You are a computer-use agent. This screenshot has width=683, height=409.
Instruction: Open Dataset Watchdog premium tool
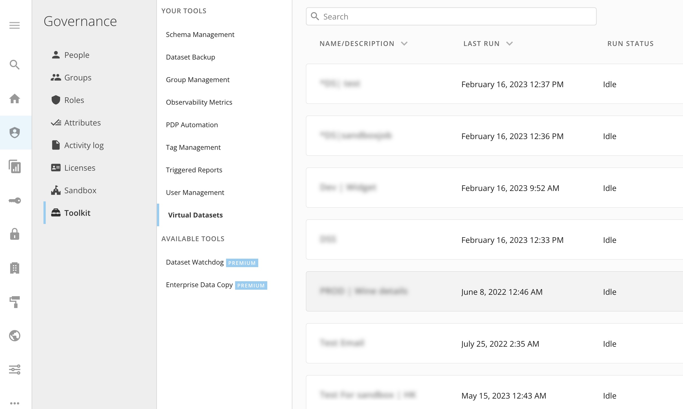point(195,262)
